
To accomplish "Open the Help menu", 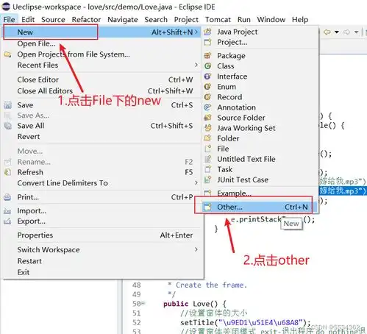I will point(300,19).
